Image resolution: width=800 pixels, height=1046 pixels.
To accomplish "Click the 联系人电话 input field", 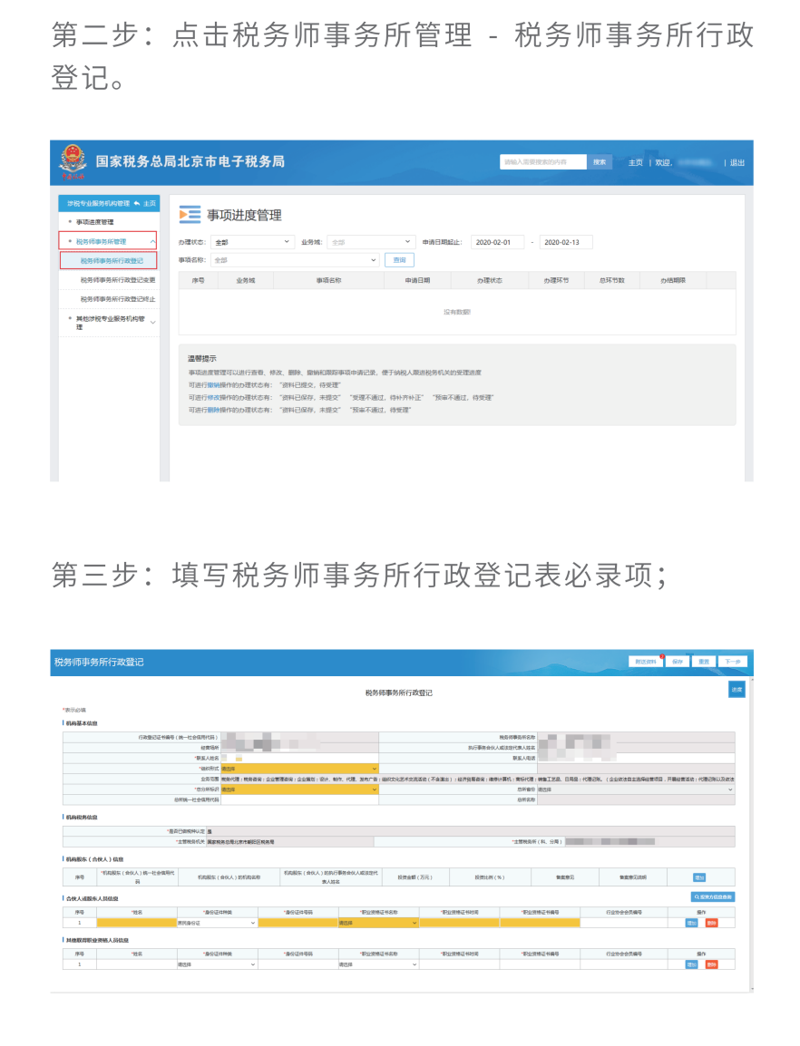I will (x=635, y=759).
